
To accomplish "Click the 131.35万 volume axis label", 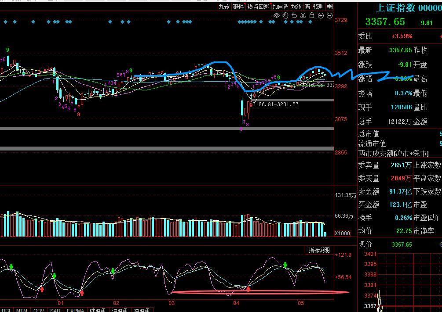I will [346, 195].
